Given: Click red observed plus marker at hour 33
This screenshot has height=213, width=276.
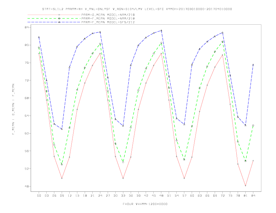Looking at the screenshot, I should coord(123,178).
